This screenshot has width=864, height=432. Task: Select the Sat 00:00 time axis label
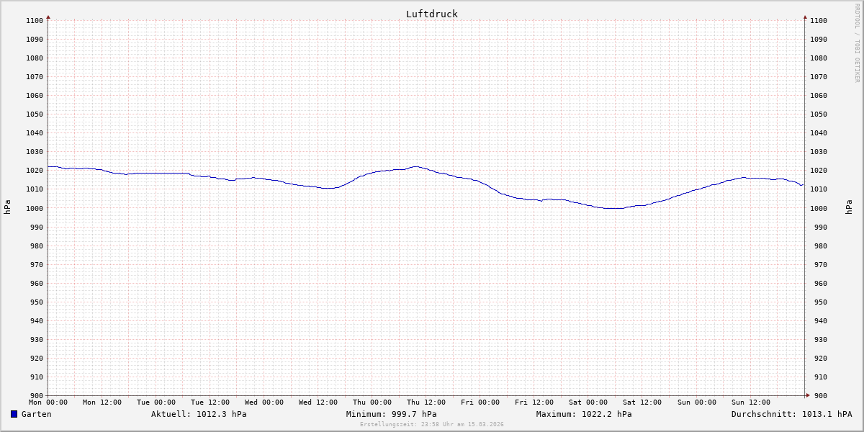pyautogui.click(x=588, y=402)
